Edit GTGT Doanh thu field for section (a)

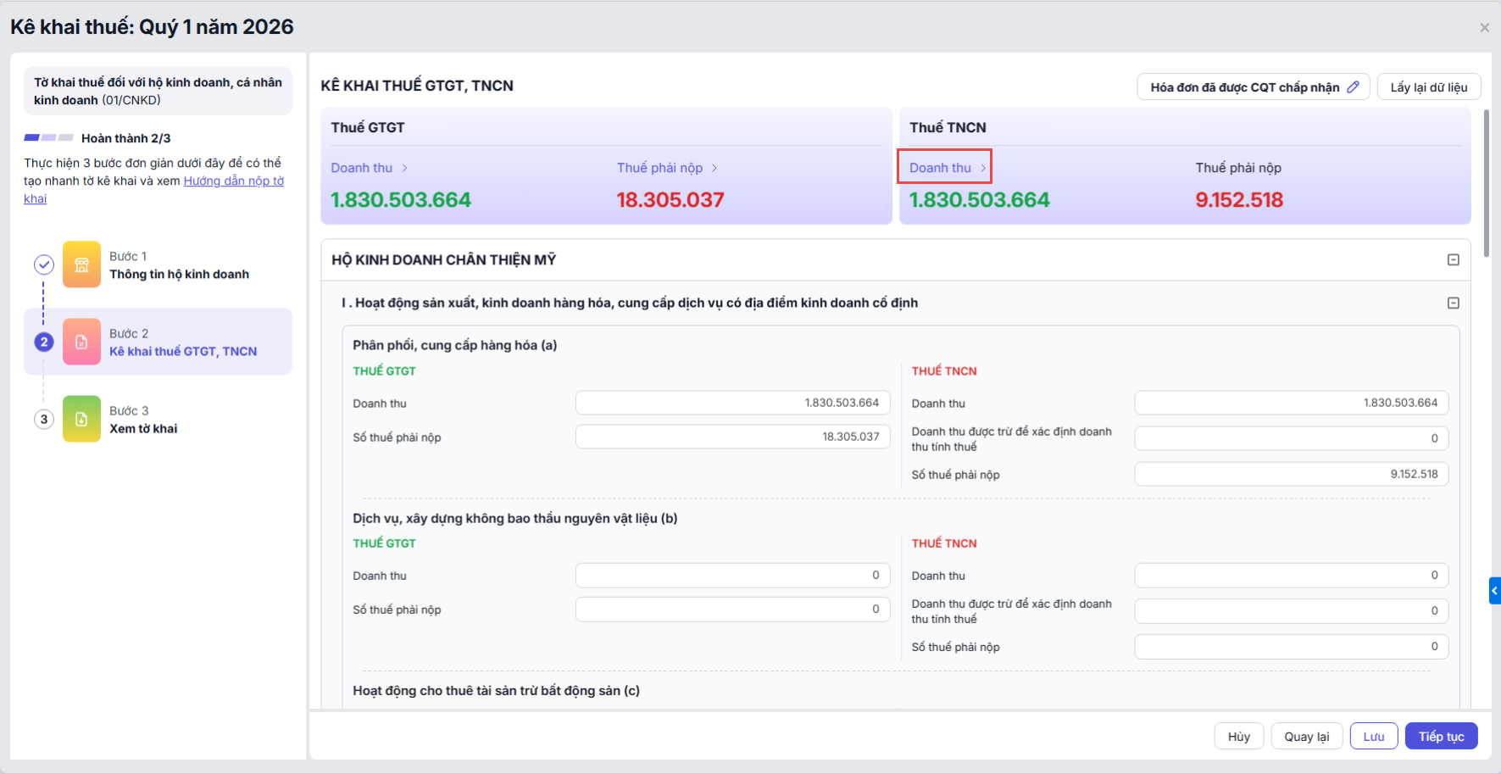pos(733,403)
